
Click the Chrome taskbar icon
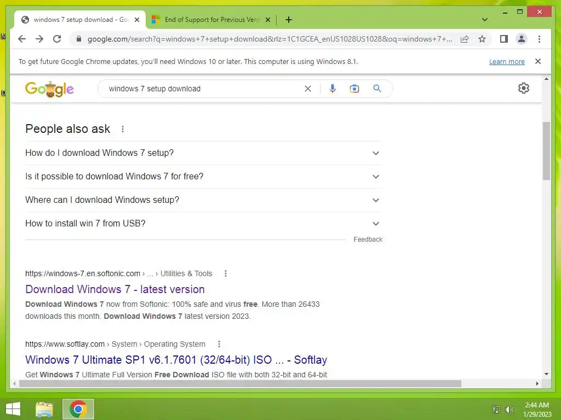click(x=78, y=409)
